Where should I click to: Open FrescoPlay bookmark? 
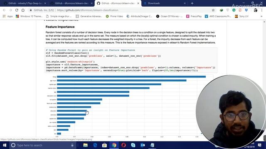(x=194, y=16)
